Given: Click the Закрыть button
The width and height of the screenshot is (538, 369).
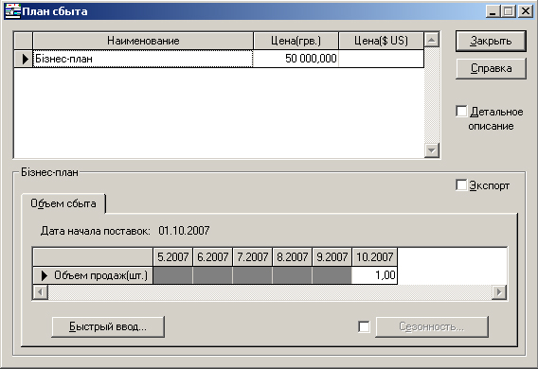Looking at the screenshot, I should point(491,41).
